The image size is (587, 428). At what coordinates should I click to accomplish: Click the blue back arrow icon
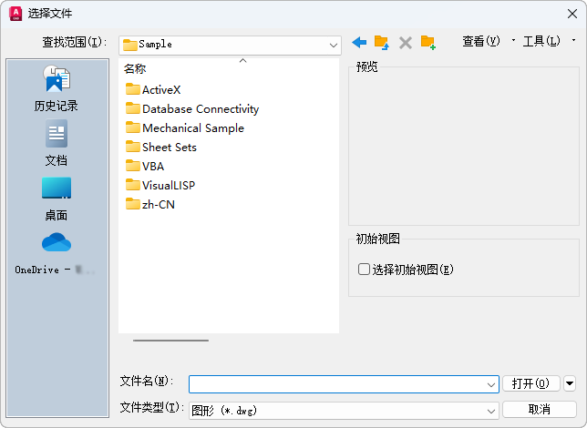pyautogui.click(x=359, y=43)
